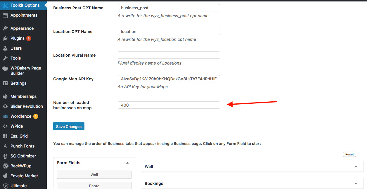367x189 pixels.
Task: Click the Punch Fonts letter icon
Action: [x=5, y=146]
